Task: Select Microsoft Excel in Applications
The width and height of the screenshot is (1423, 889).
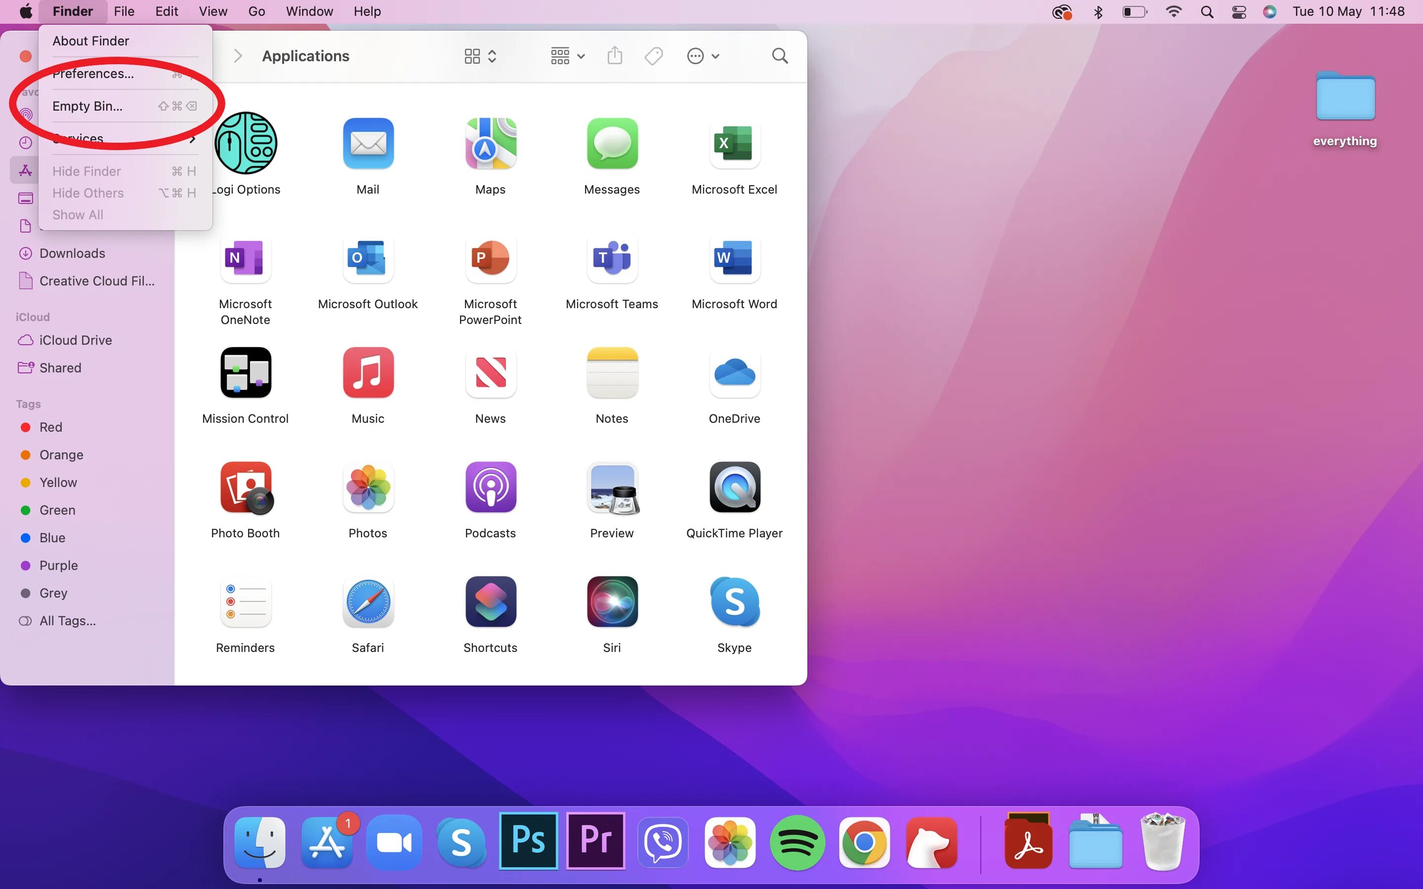Action: pos(734,143)
